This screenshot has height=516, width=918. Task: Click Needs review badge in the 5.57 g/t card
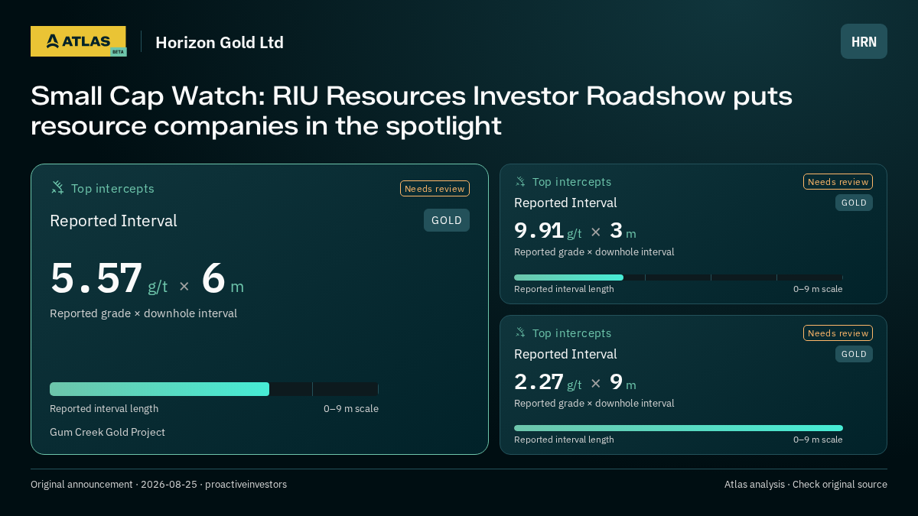pos(435,189)
